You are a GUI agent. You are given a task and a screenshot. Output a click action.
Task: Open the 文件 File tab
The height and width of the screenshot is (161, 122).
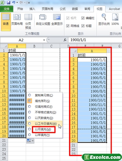tap(6, 9)
